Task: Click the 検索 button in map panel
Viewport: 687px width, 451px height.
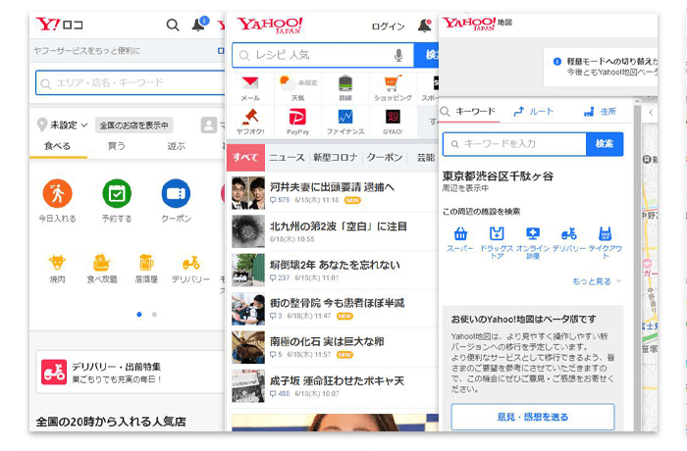Action: pos(605,144)
